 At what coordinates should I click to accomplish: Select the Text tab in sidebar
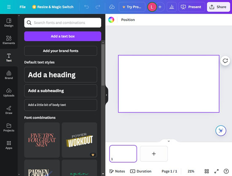tap(9, 58)
